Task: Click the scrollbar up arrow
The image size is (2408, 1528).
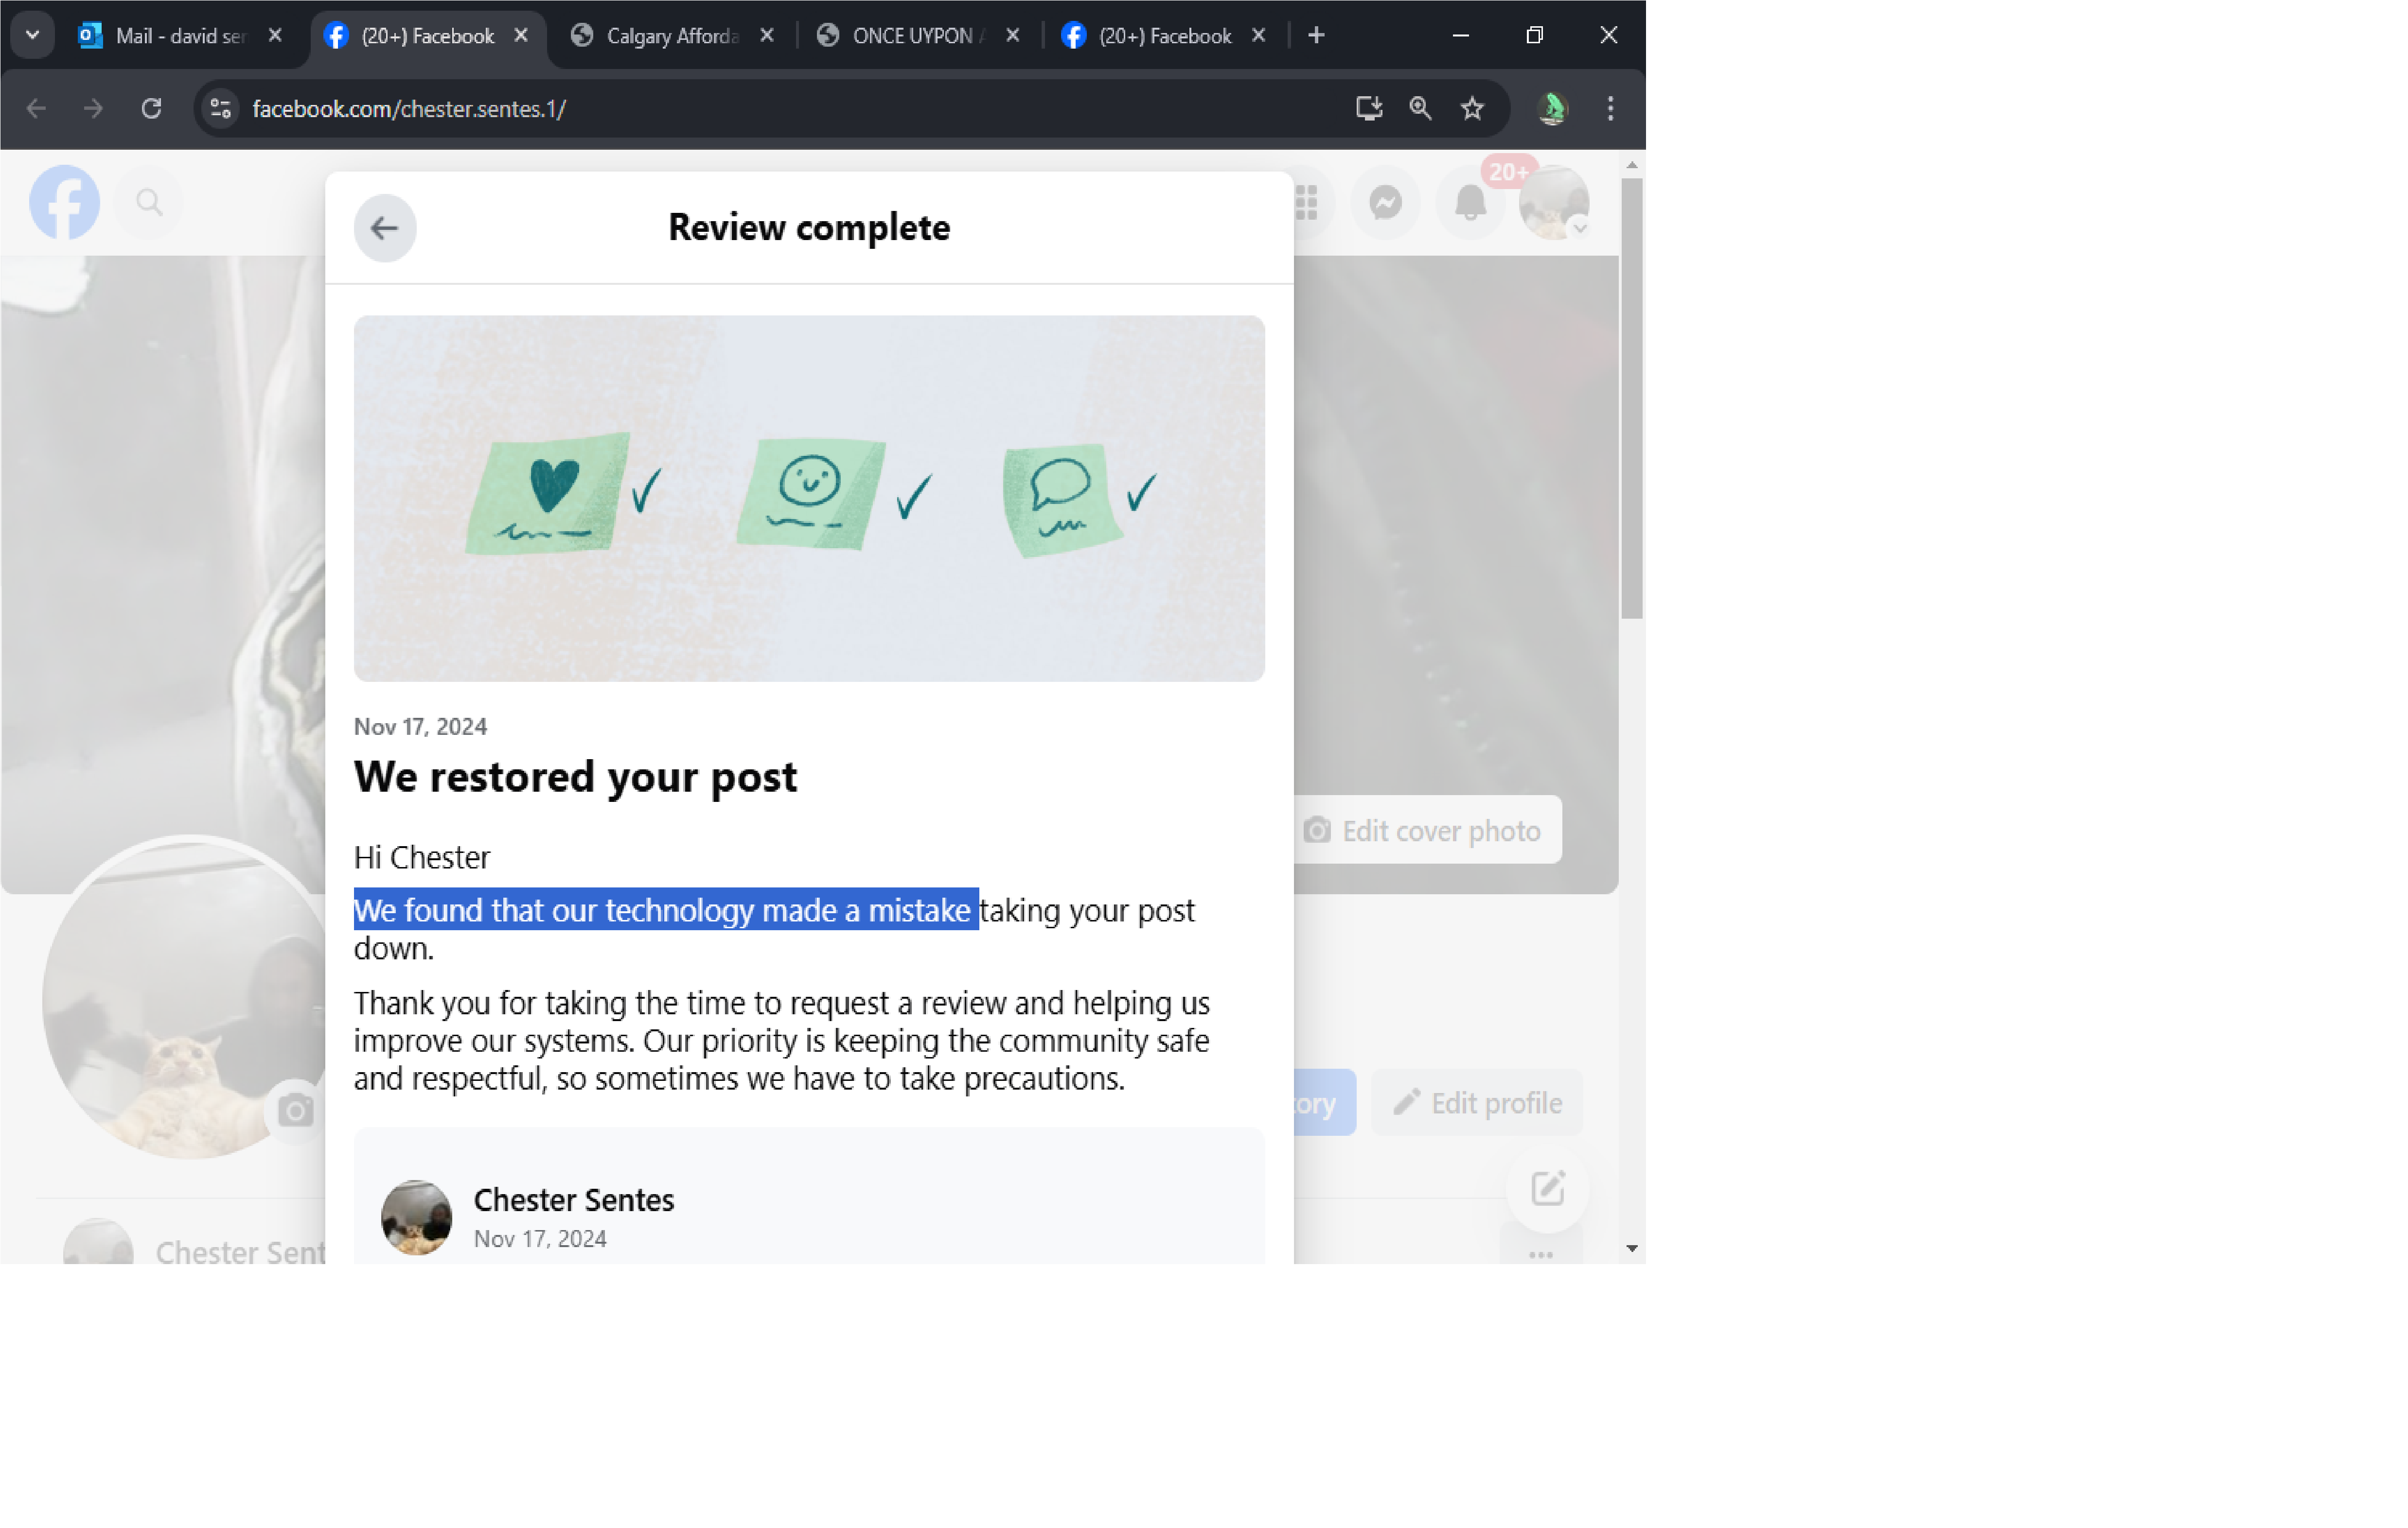Action: (1631, 165)
